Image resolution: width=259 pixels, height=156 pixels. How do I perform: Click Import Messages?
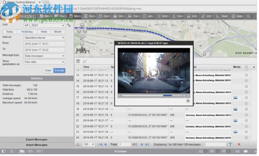(x=37, y=145)
